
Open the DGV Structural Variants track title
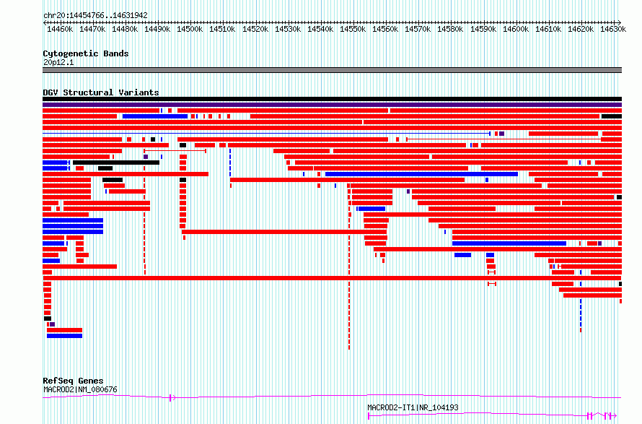(x=101, y=92)
